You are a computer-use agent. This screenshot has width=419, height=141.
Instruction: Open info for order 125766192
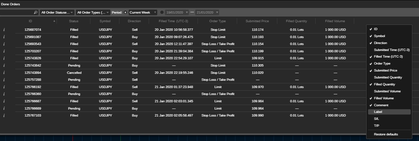[4, 87]
